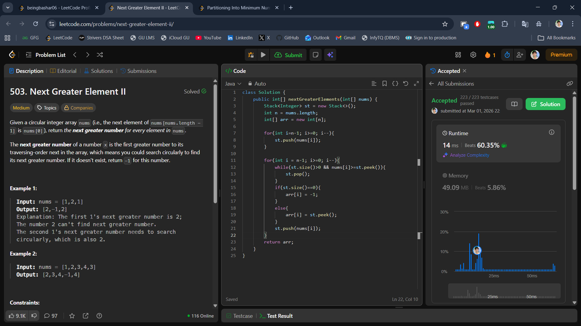Click the runtime distribution range slider

click(x=504, y=292)
